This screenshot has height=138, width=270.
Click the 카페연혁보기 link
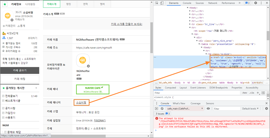pyautogui.click(x=100, y=120)
